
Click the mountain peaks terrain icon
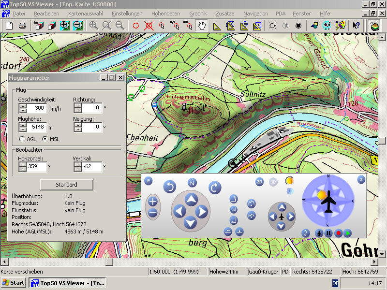tap(251, 203)
